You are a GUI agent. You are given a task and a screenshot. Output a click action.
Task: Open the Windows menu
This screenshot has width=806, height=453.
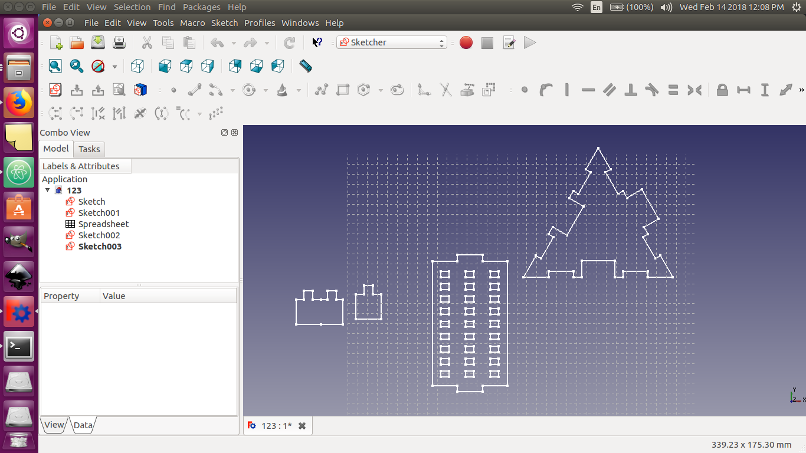(300, 23)
